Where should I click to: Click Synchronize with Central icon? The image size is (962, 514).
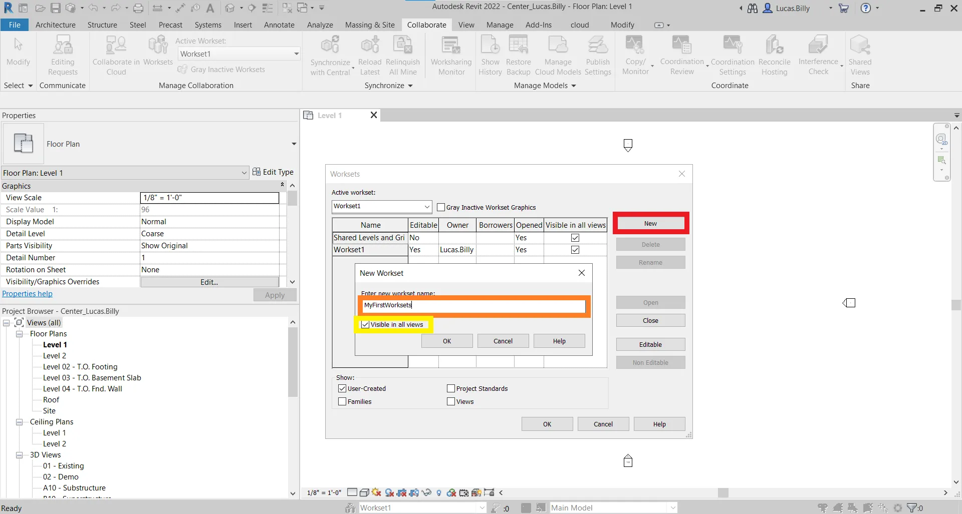pos(330,45)
